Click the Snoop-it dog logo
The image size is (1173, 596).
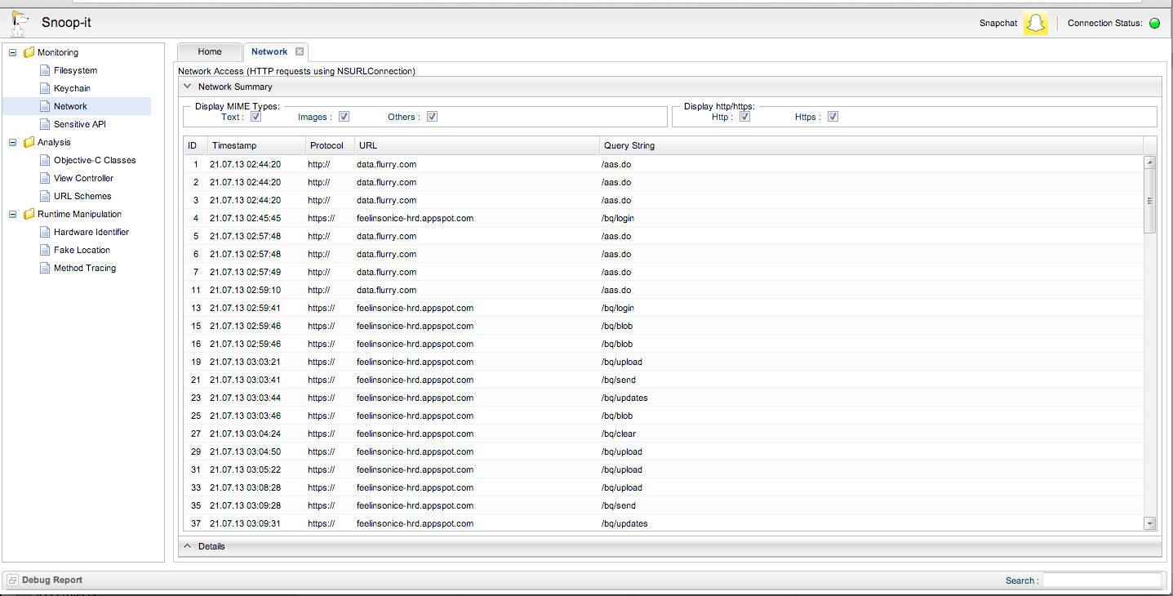pyautogui.click(x=20, y=24)
